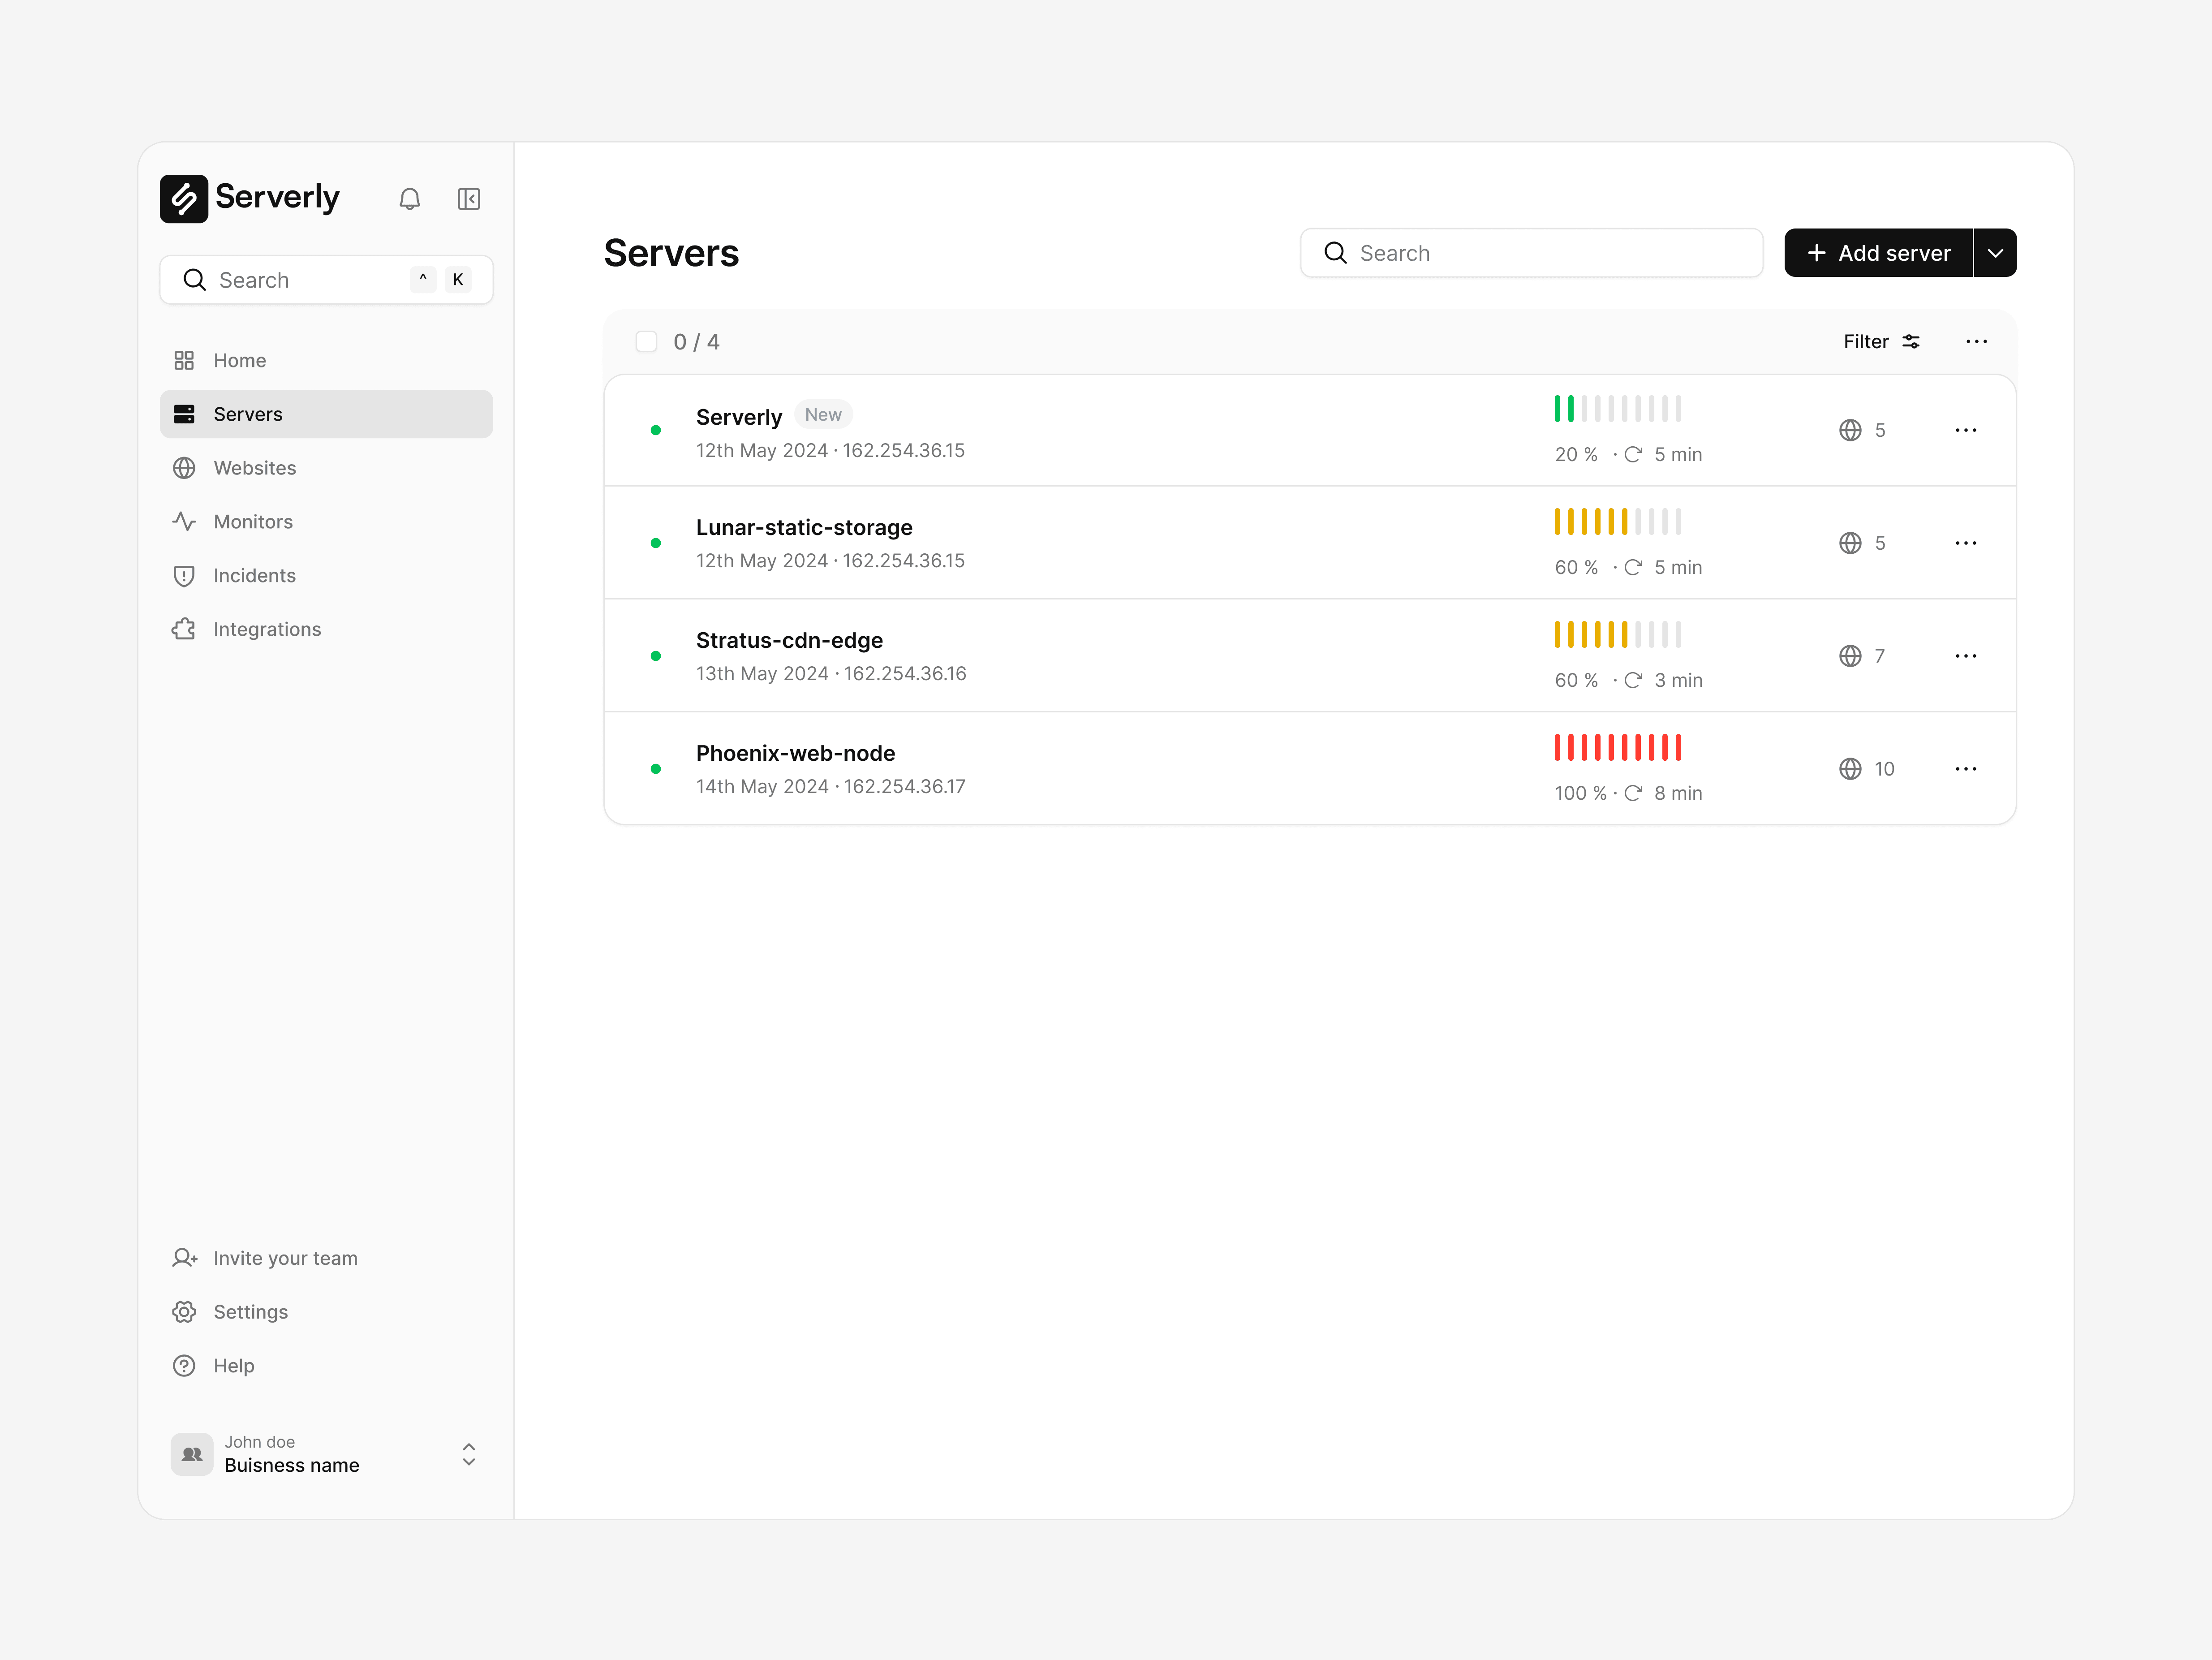Viewport: 2212px width, 1660px height.
Task: Open table header three-dot options menu
Action: click(x=1976, y=342)
